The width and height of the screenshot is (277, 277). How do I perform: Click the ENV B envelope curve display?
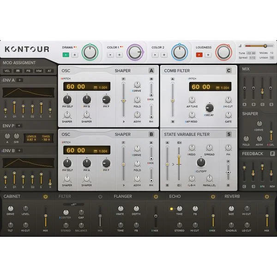(28, 163)
